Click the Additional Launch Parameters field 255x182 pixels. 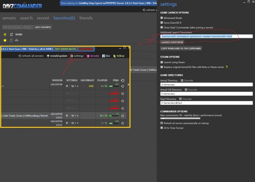pyautogui.click(x=206, y=36)
